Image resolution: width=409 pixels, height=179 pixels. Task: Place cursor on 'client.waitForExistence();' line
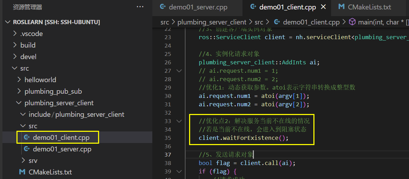[x=244, y=138]
